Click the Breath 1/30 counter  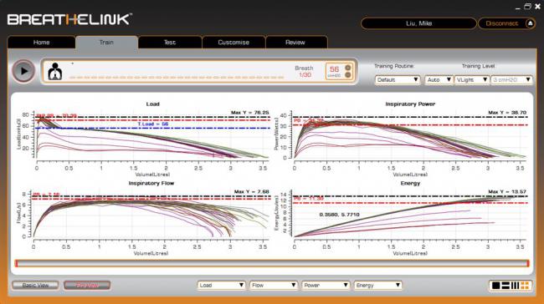tap(305, 71)
